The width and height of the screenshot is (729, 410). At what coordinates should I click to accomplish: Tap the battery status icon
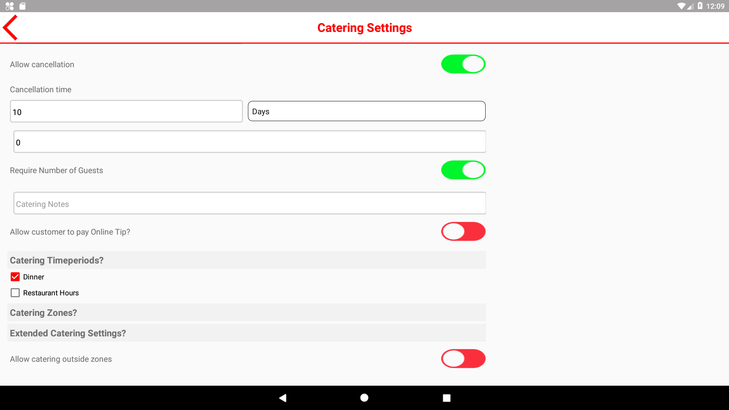tap(700, 6)
